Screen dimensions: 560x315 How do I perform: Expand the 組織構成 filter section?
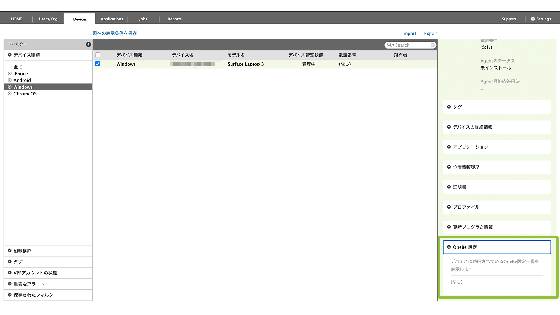click(x=48, y=251)
